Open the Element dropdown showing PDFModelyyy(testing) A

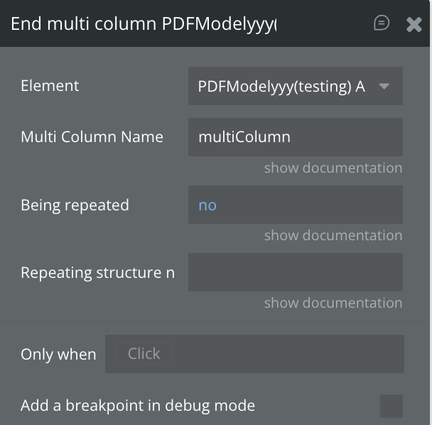tap(282, 86)
